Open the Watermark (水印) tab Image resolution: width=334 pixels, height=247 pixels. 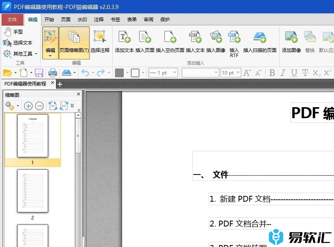(82, 20)
